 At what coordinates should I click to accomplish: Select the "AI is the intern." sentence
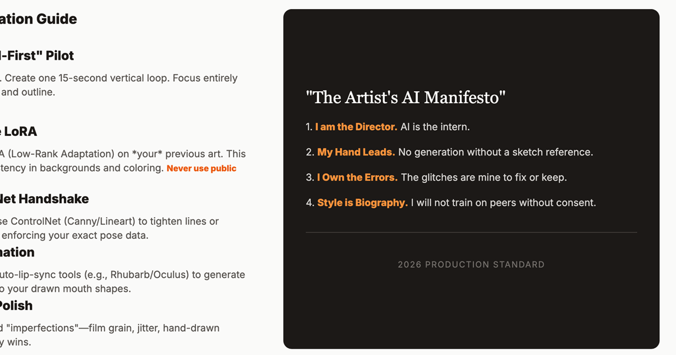(x=435, y=127)
